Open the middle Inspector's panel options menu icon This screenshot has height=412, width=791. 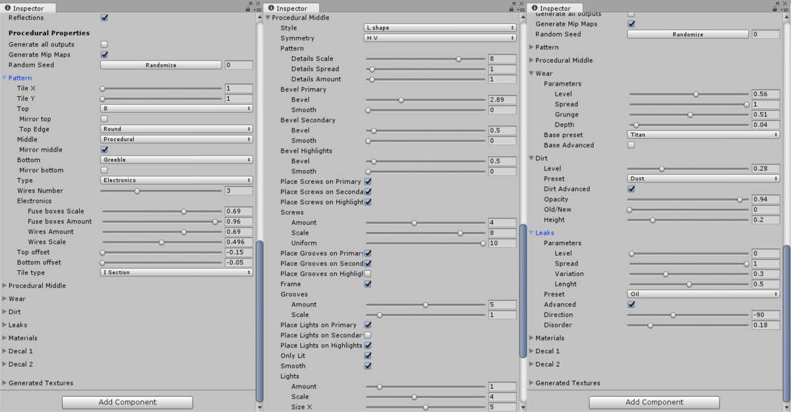pos(520,9)
